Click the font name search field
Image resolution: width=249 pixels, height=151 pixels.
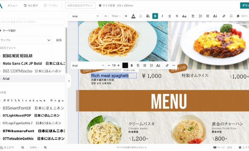[x=32, y=22]
